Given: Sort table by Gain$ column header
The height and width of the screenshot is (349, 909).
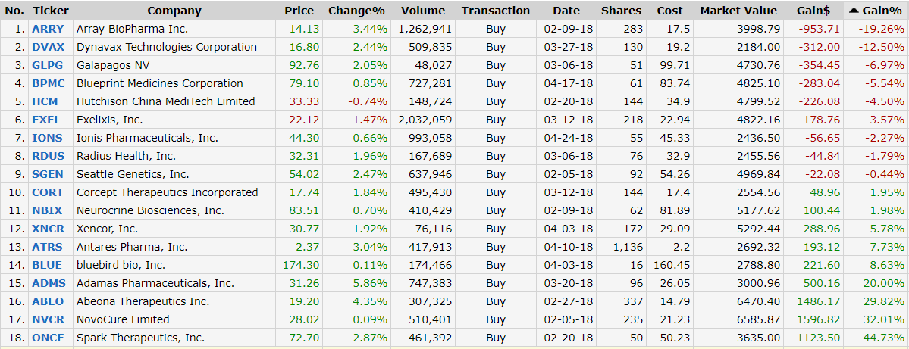Looking at the screenshot, I should (814, 11).
